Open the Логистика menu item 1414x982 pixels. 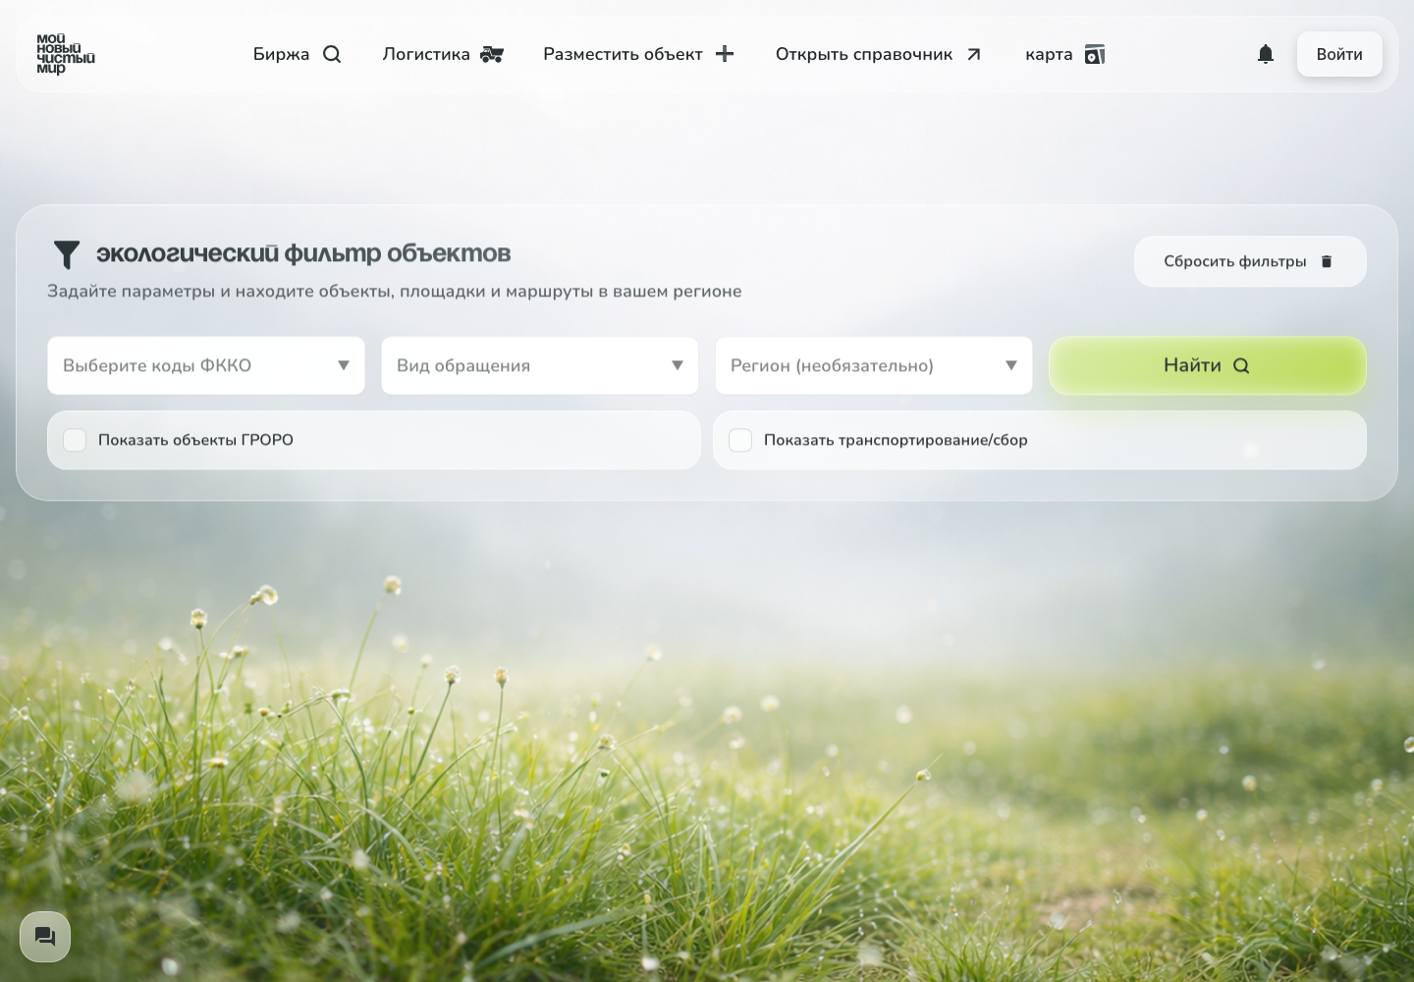tap(426, 54)
